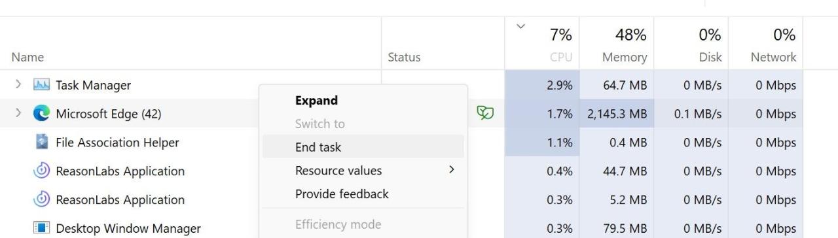
Task: Select the Microsoft Edge (42) row text
Action: pyautogui.click(x=108, y=114)
